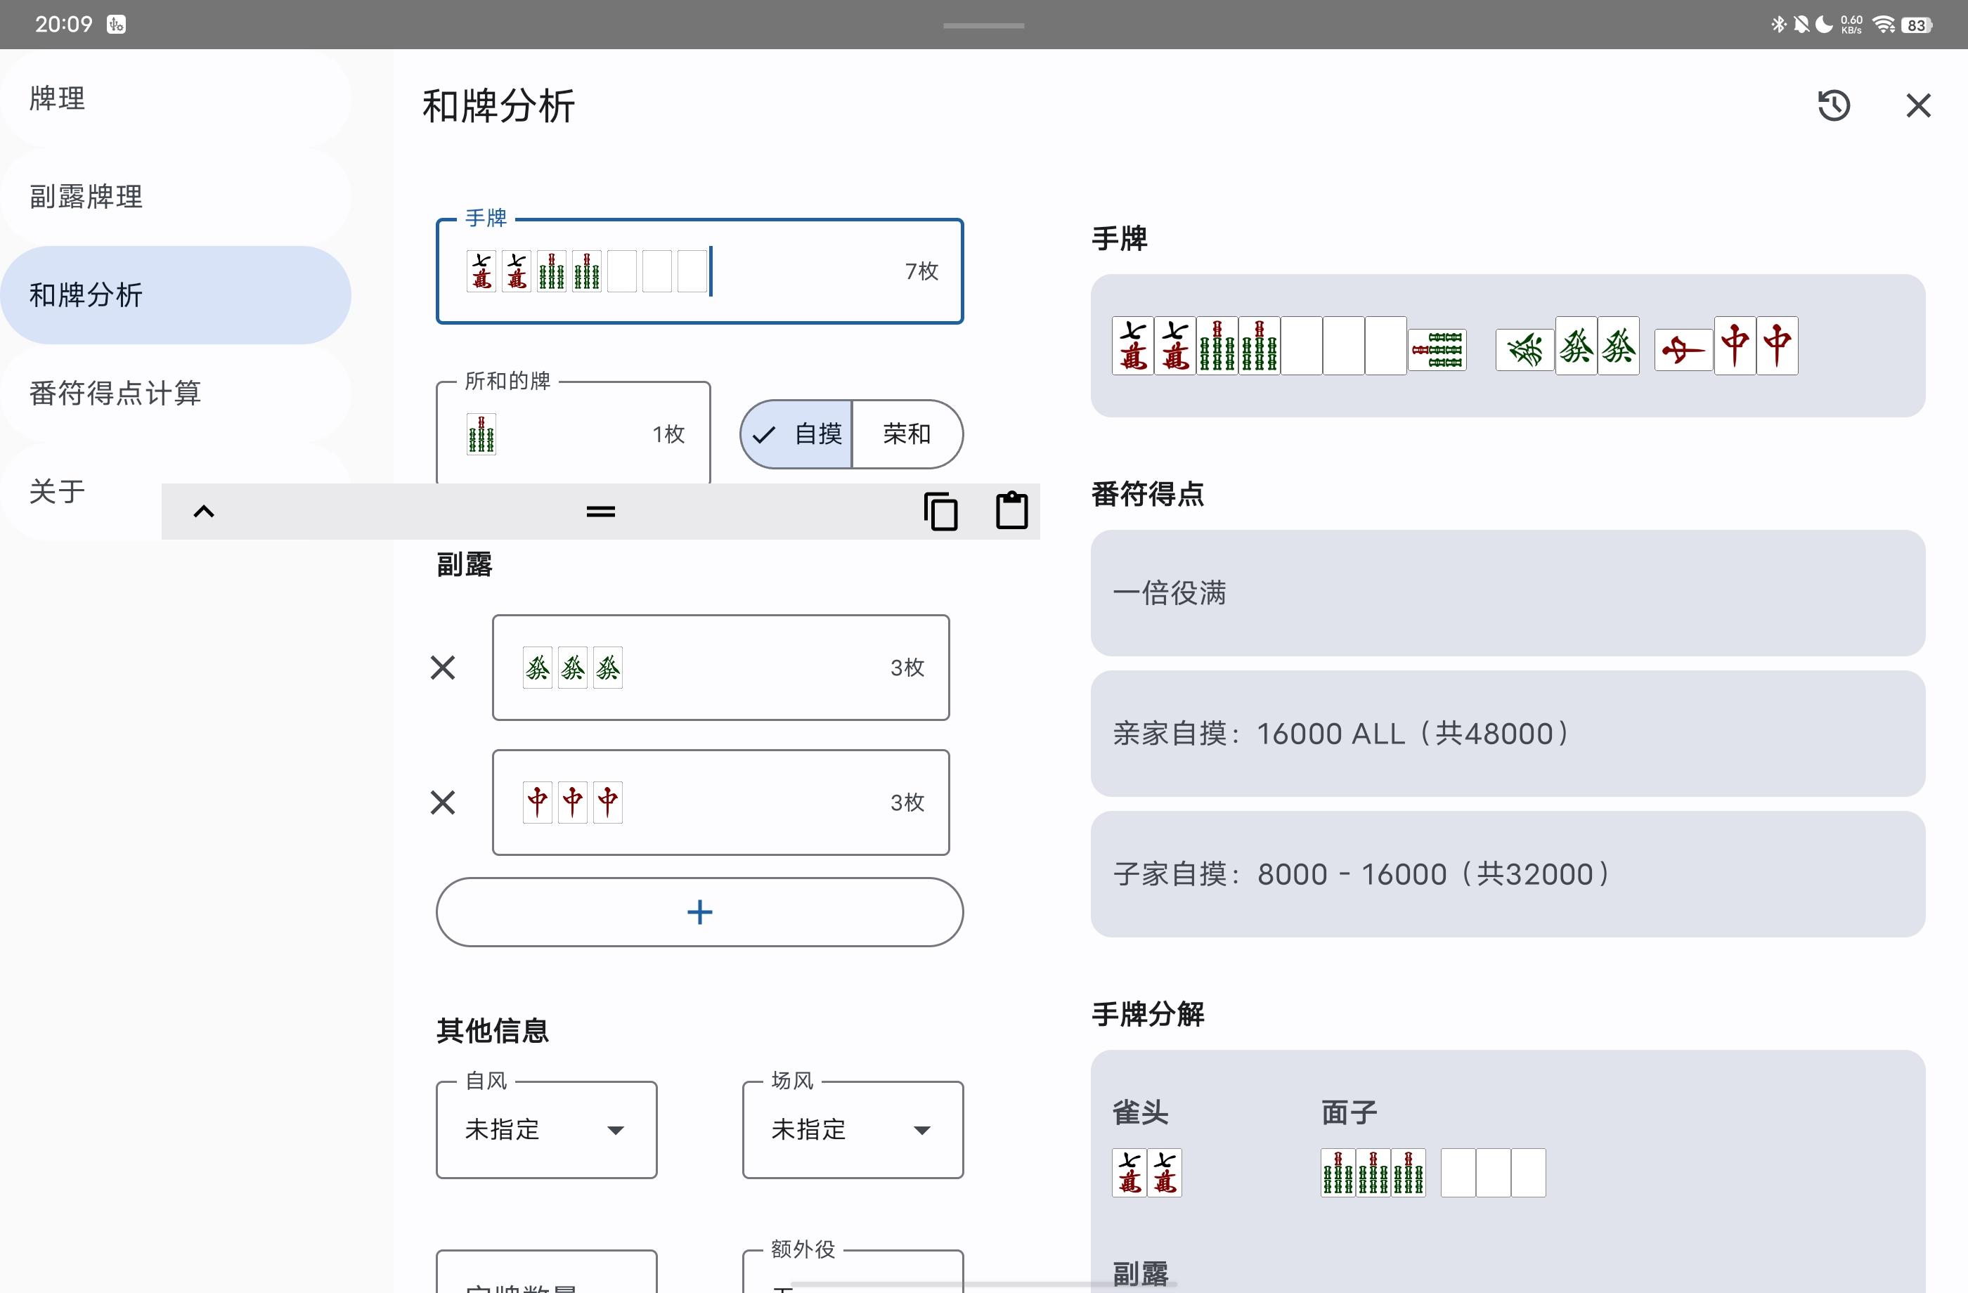Tap the muted bell status icon

point(1801,25)
